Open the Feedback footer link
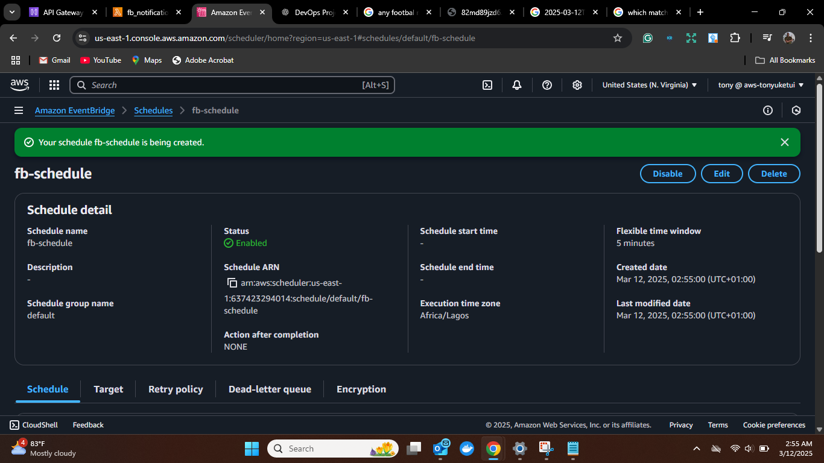The image size is (824, 463). click(x=88, y=425)
